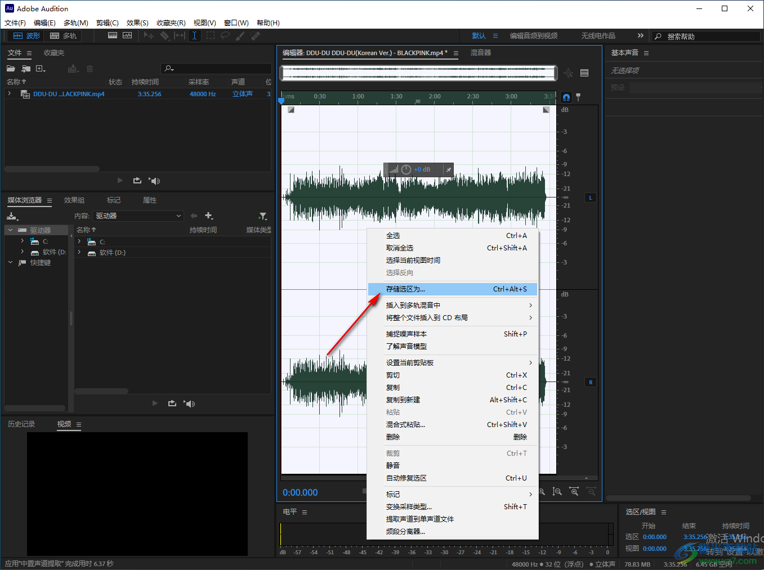The image size is (764, 570).
Task: Collapse the 驱动器 tree node
Action: point(10,230)
